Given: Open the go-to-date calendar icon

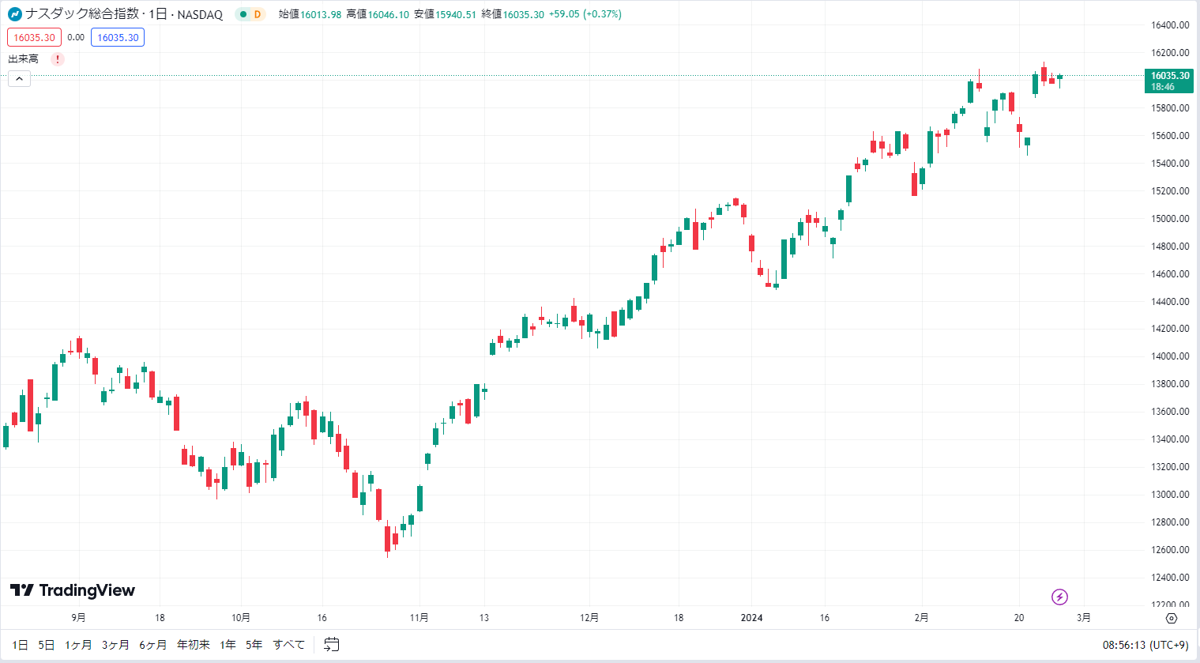Looking at the screenshot, I should click(x=332, y=645).
